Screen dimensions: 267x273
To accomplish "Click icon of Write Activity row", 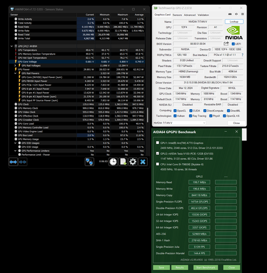I will [16, 19].
